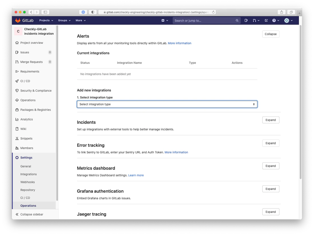This screenshot has width=314, height=235.
Task: Click the Help question-mark icon
Action: (x=274, y=20)
